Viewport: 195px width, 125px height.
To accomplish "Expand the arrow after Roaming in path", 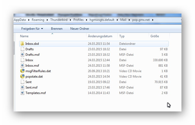I will pos(47,20).
